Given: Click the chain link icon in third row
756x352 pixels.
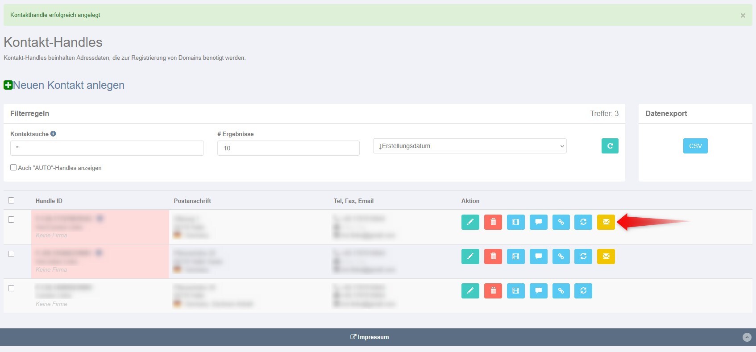Looking at the screenshot, I should (x=561, y=291).
